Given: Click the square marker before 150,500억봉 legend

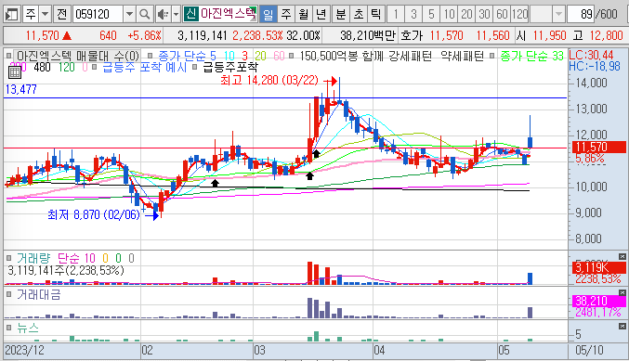Looking at the screenshot, I should coord(291,56).
